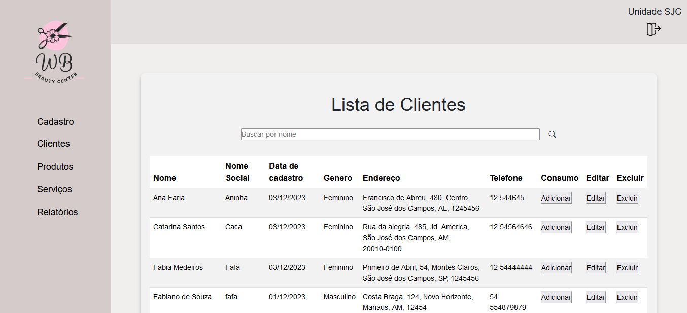687x313 pixels.
Task: Add consumption for Ana Faria
Action: pos(556,198)
